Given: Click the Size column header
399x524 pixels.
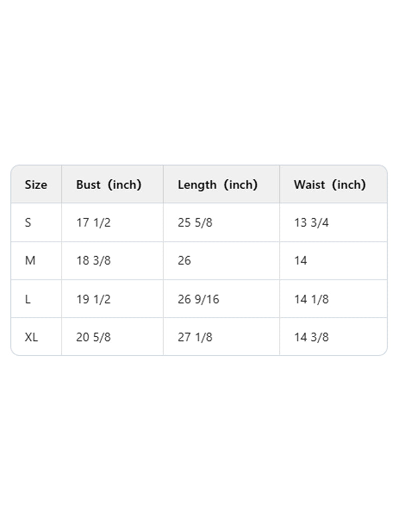Looking at the screenshot, I should [x=36, y=185].
